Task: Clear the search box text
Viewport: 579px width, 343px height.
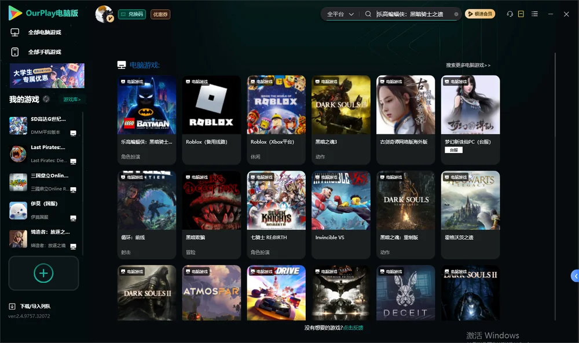Action: pos(456,14)
